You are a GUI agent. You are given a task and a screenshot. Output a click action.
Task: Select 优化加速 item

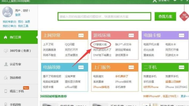(x=149, y=50)
